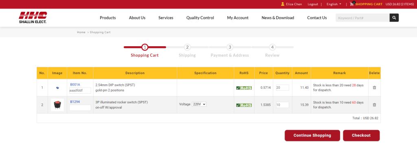This screenshot has width=417, height=150.
Task: Click the user profile icon beside Eliza Chen
Action: 283,4
